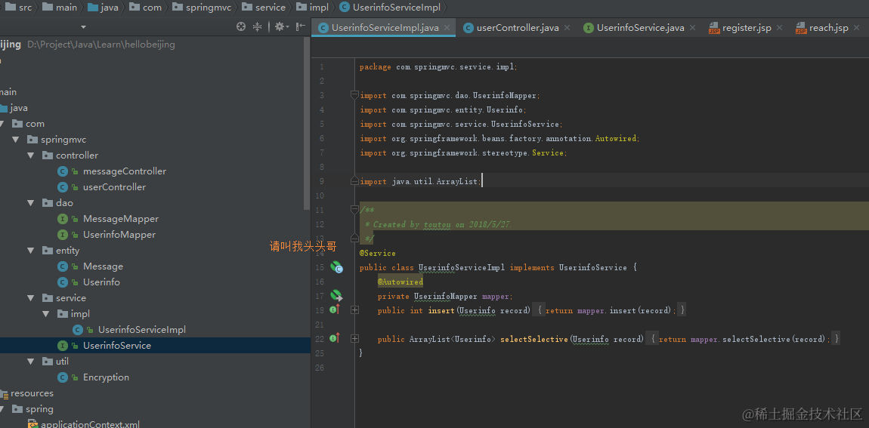Click service breadcrumb in navigation bar
The width and height of the screenshot is (869, 428).
click(x=263, y=8)
